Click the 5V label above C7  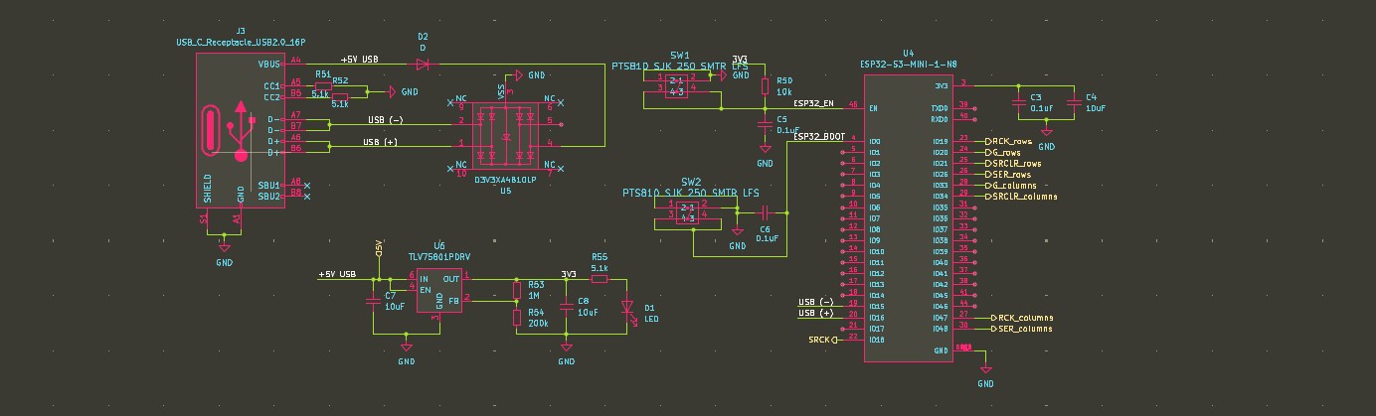(379, 249)
